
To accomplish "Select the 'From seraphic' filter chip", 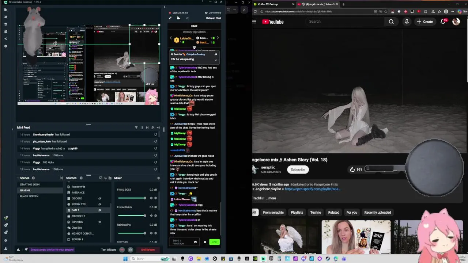I will tap(273, 212).
